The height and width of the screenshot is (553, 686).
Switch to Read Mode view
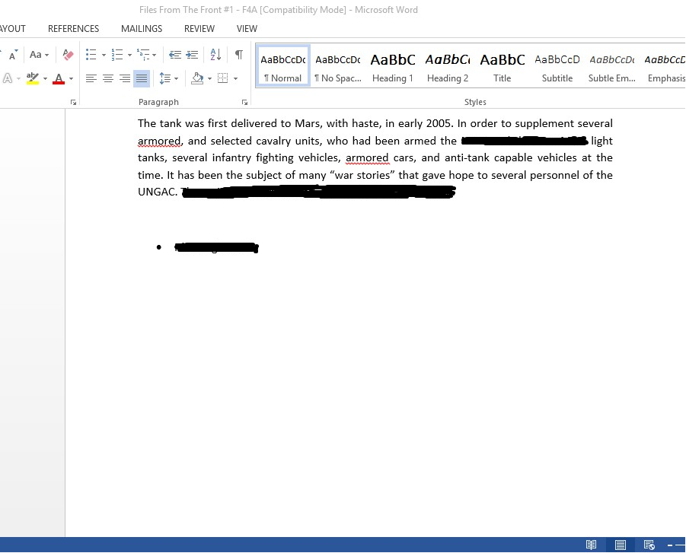click(591, 545)
